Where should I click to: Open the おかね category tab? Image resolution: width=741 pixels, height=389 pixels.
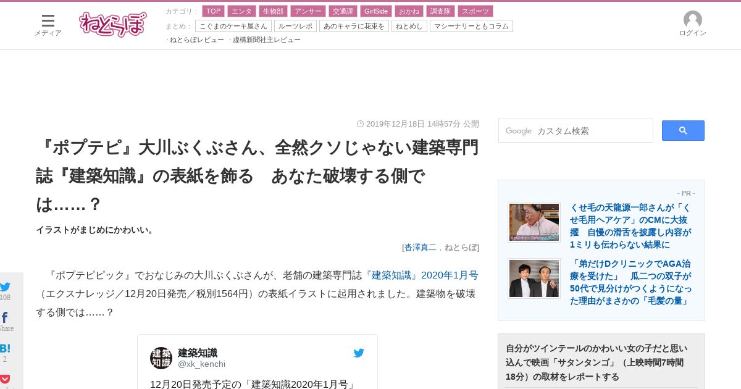click(409, 11)
